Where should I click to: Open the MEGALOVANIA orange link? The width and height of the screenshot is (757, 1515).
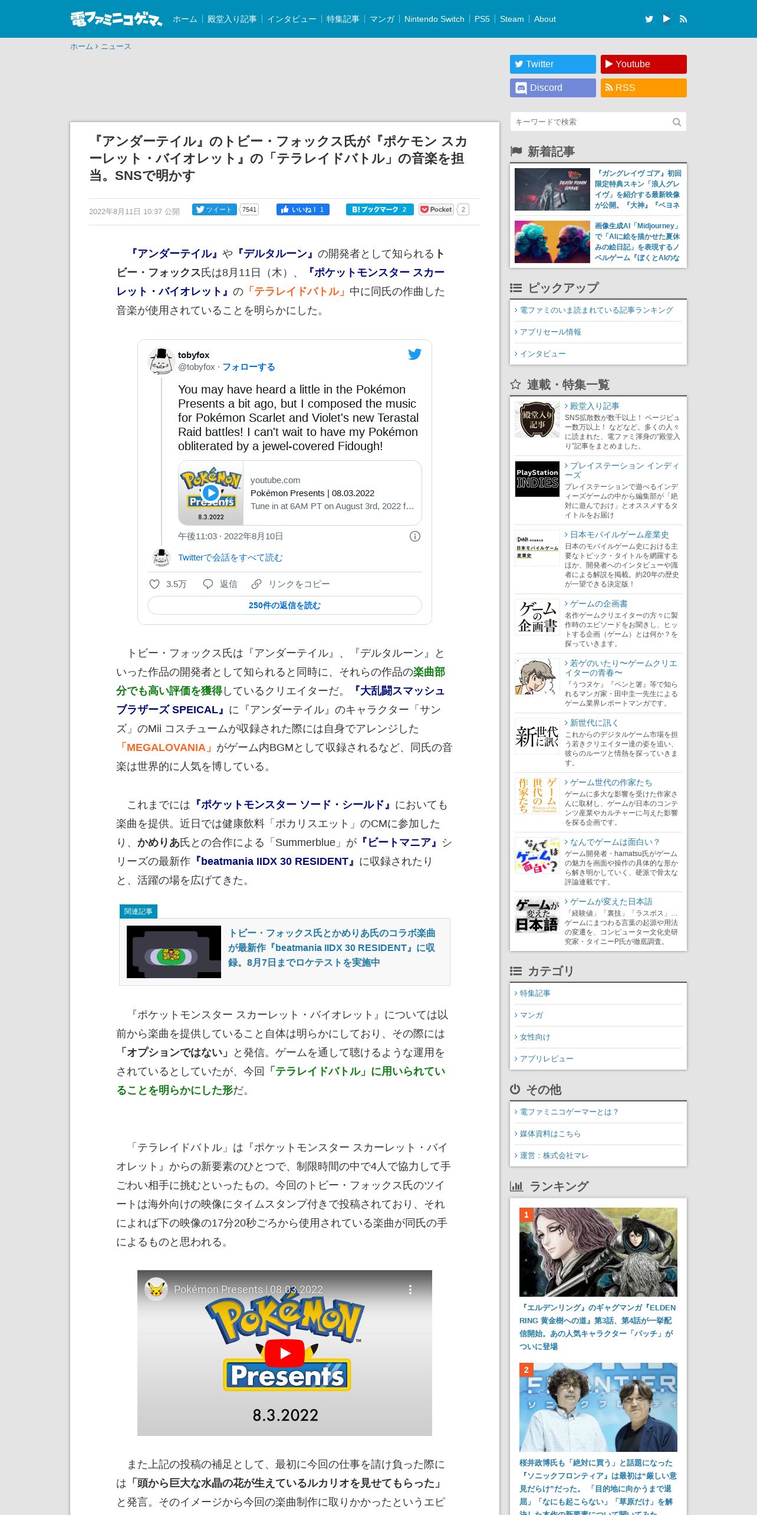pos(166,747)
